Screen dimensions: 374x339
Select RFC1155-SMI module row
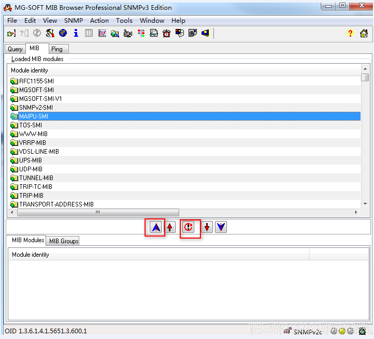point(185,81)
